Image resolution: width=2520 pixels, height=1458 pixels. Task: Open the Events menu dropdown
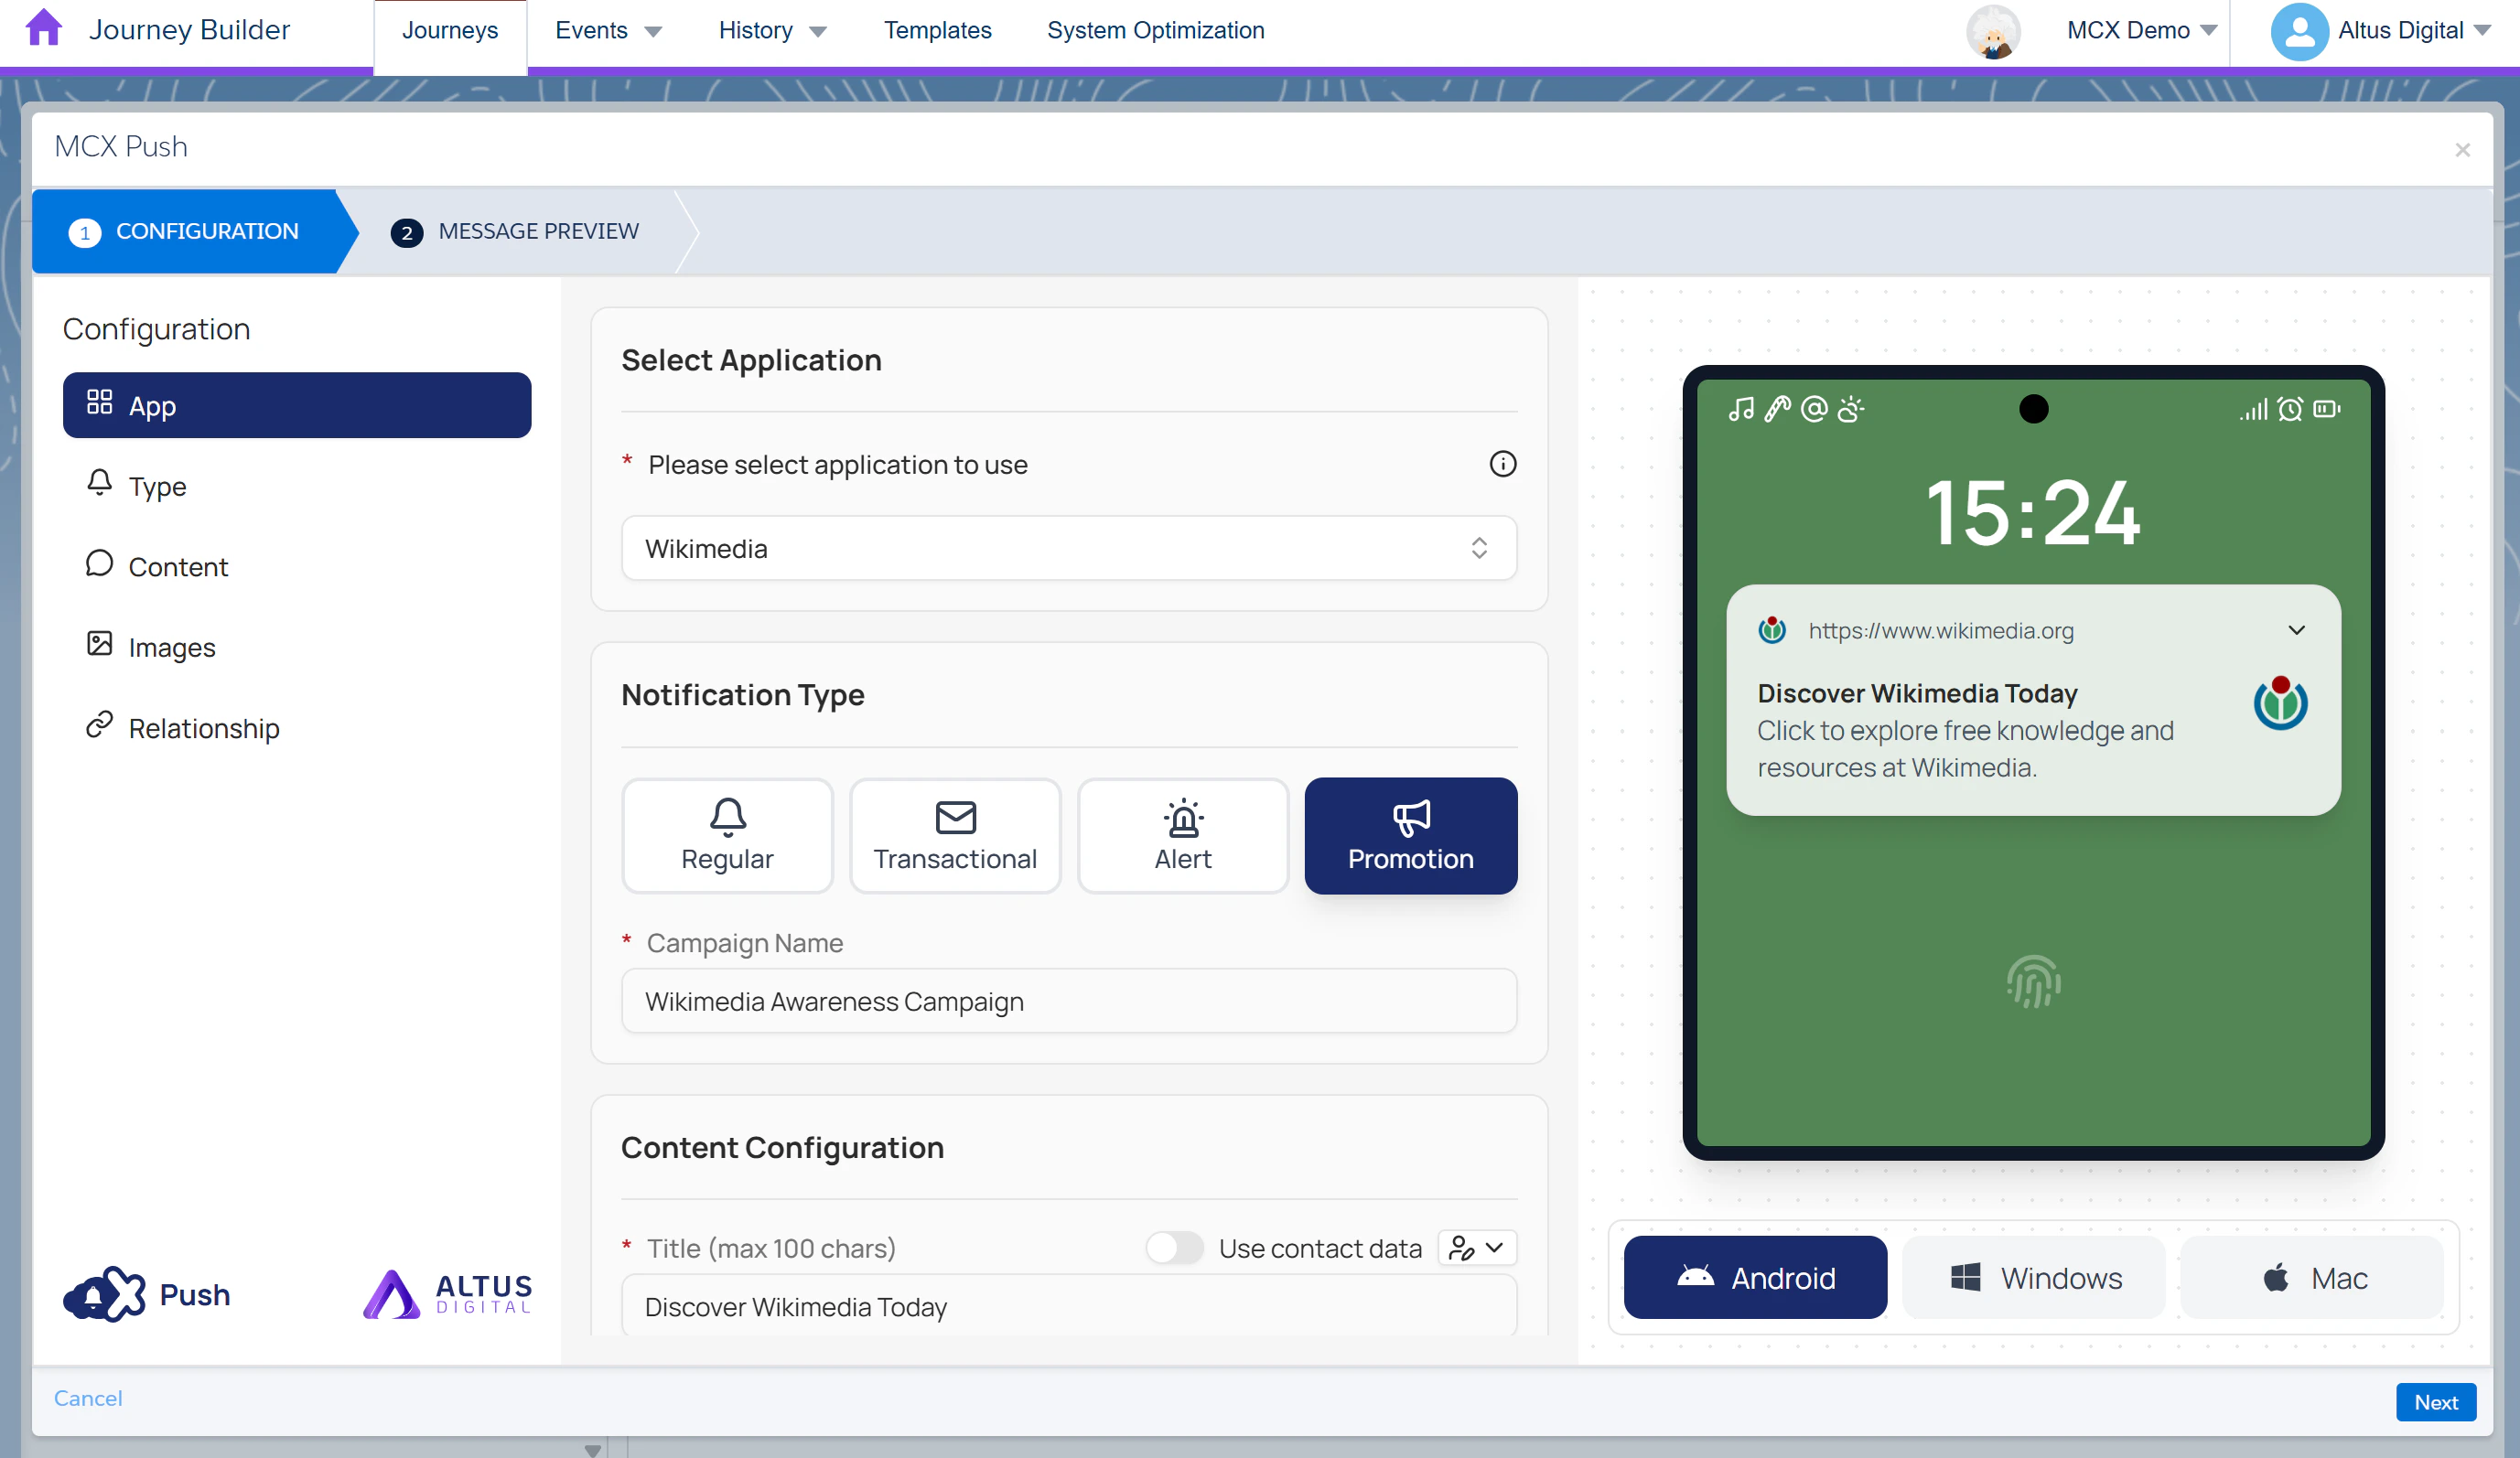click(x=609, y=31)
